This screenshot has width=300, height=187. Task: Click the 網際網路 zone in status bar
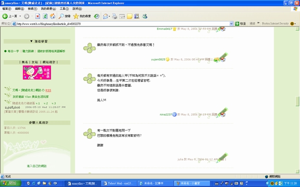[272, 177]
